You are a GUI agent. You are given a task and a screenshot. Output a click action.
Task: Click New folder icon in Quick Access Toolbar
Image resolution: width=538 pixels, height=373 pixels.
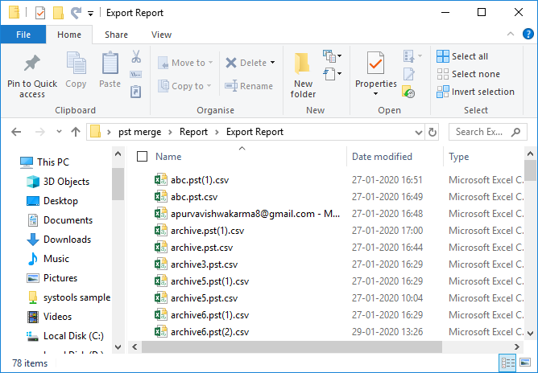point(58,13)
